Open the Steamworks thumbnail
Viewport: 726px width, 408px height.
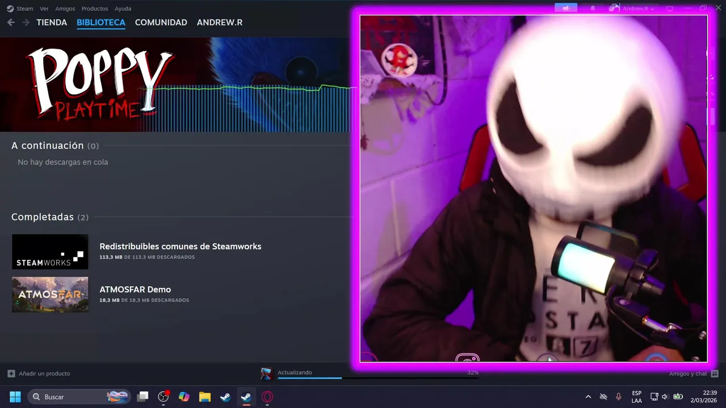coord(50,252)
